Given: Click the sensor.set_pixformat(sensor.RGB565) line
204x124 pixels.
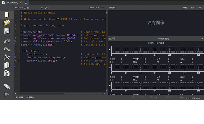Looking at the screenshot, I should 50,35.
